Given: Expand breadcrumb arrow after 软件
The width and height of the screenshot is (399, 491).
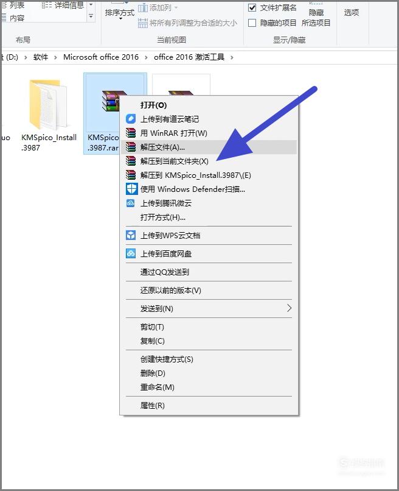Looking at the screenshot, I should [x=56, y=57].
